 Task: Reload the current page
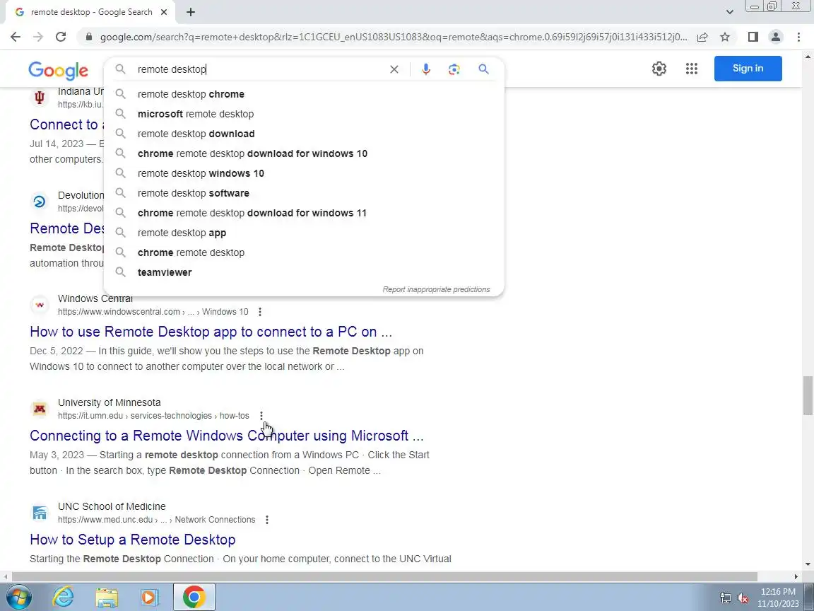click(61, 37)
